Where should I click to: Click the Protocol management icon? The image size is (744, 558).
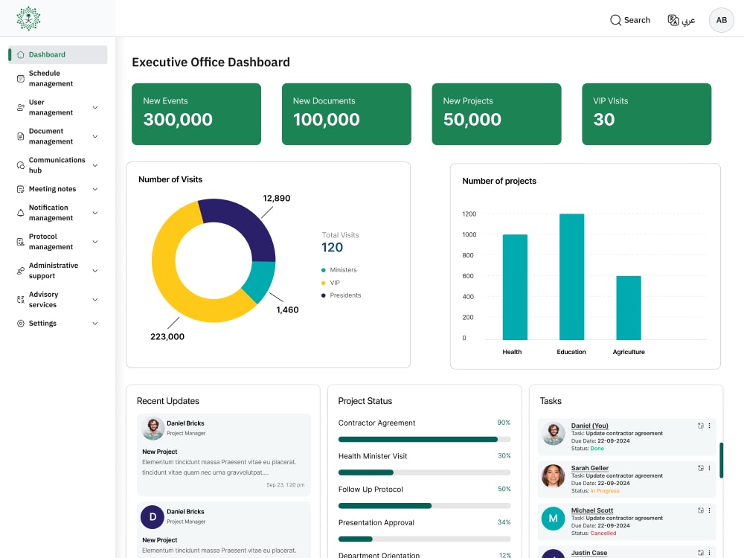(20, 242)
